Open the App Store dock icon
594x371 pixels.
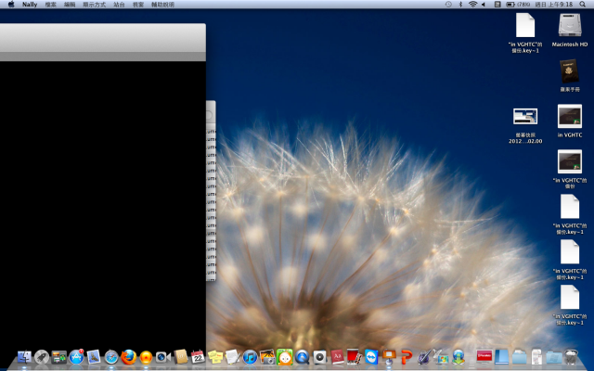click(76, 356)
